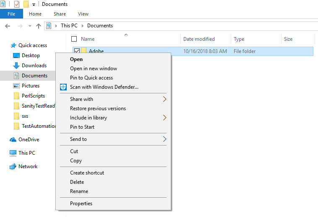Viewport: 318px width, 217px height.
Task: Click the Documents window icon in title bar
Action: pos(3,4)
